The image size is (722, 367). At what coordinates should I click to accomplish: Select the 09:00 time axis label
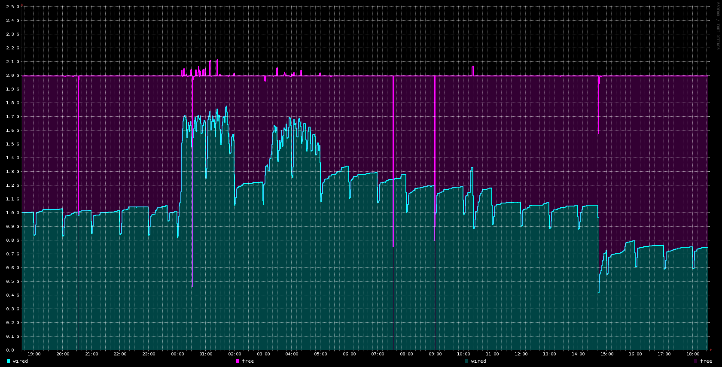pyautogui.click(x=435, y=354)
